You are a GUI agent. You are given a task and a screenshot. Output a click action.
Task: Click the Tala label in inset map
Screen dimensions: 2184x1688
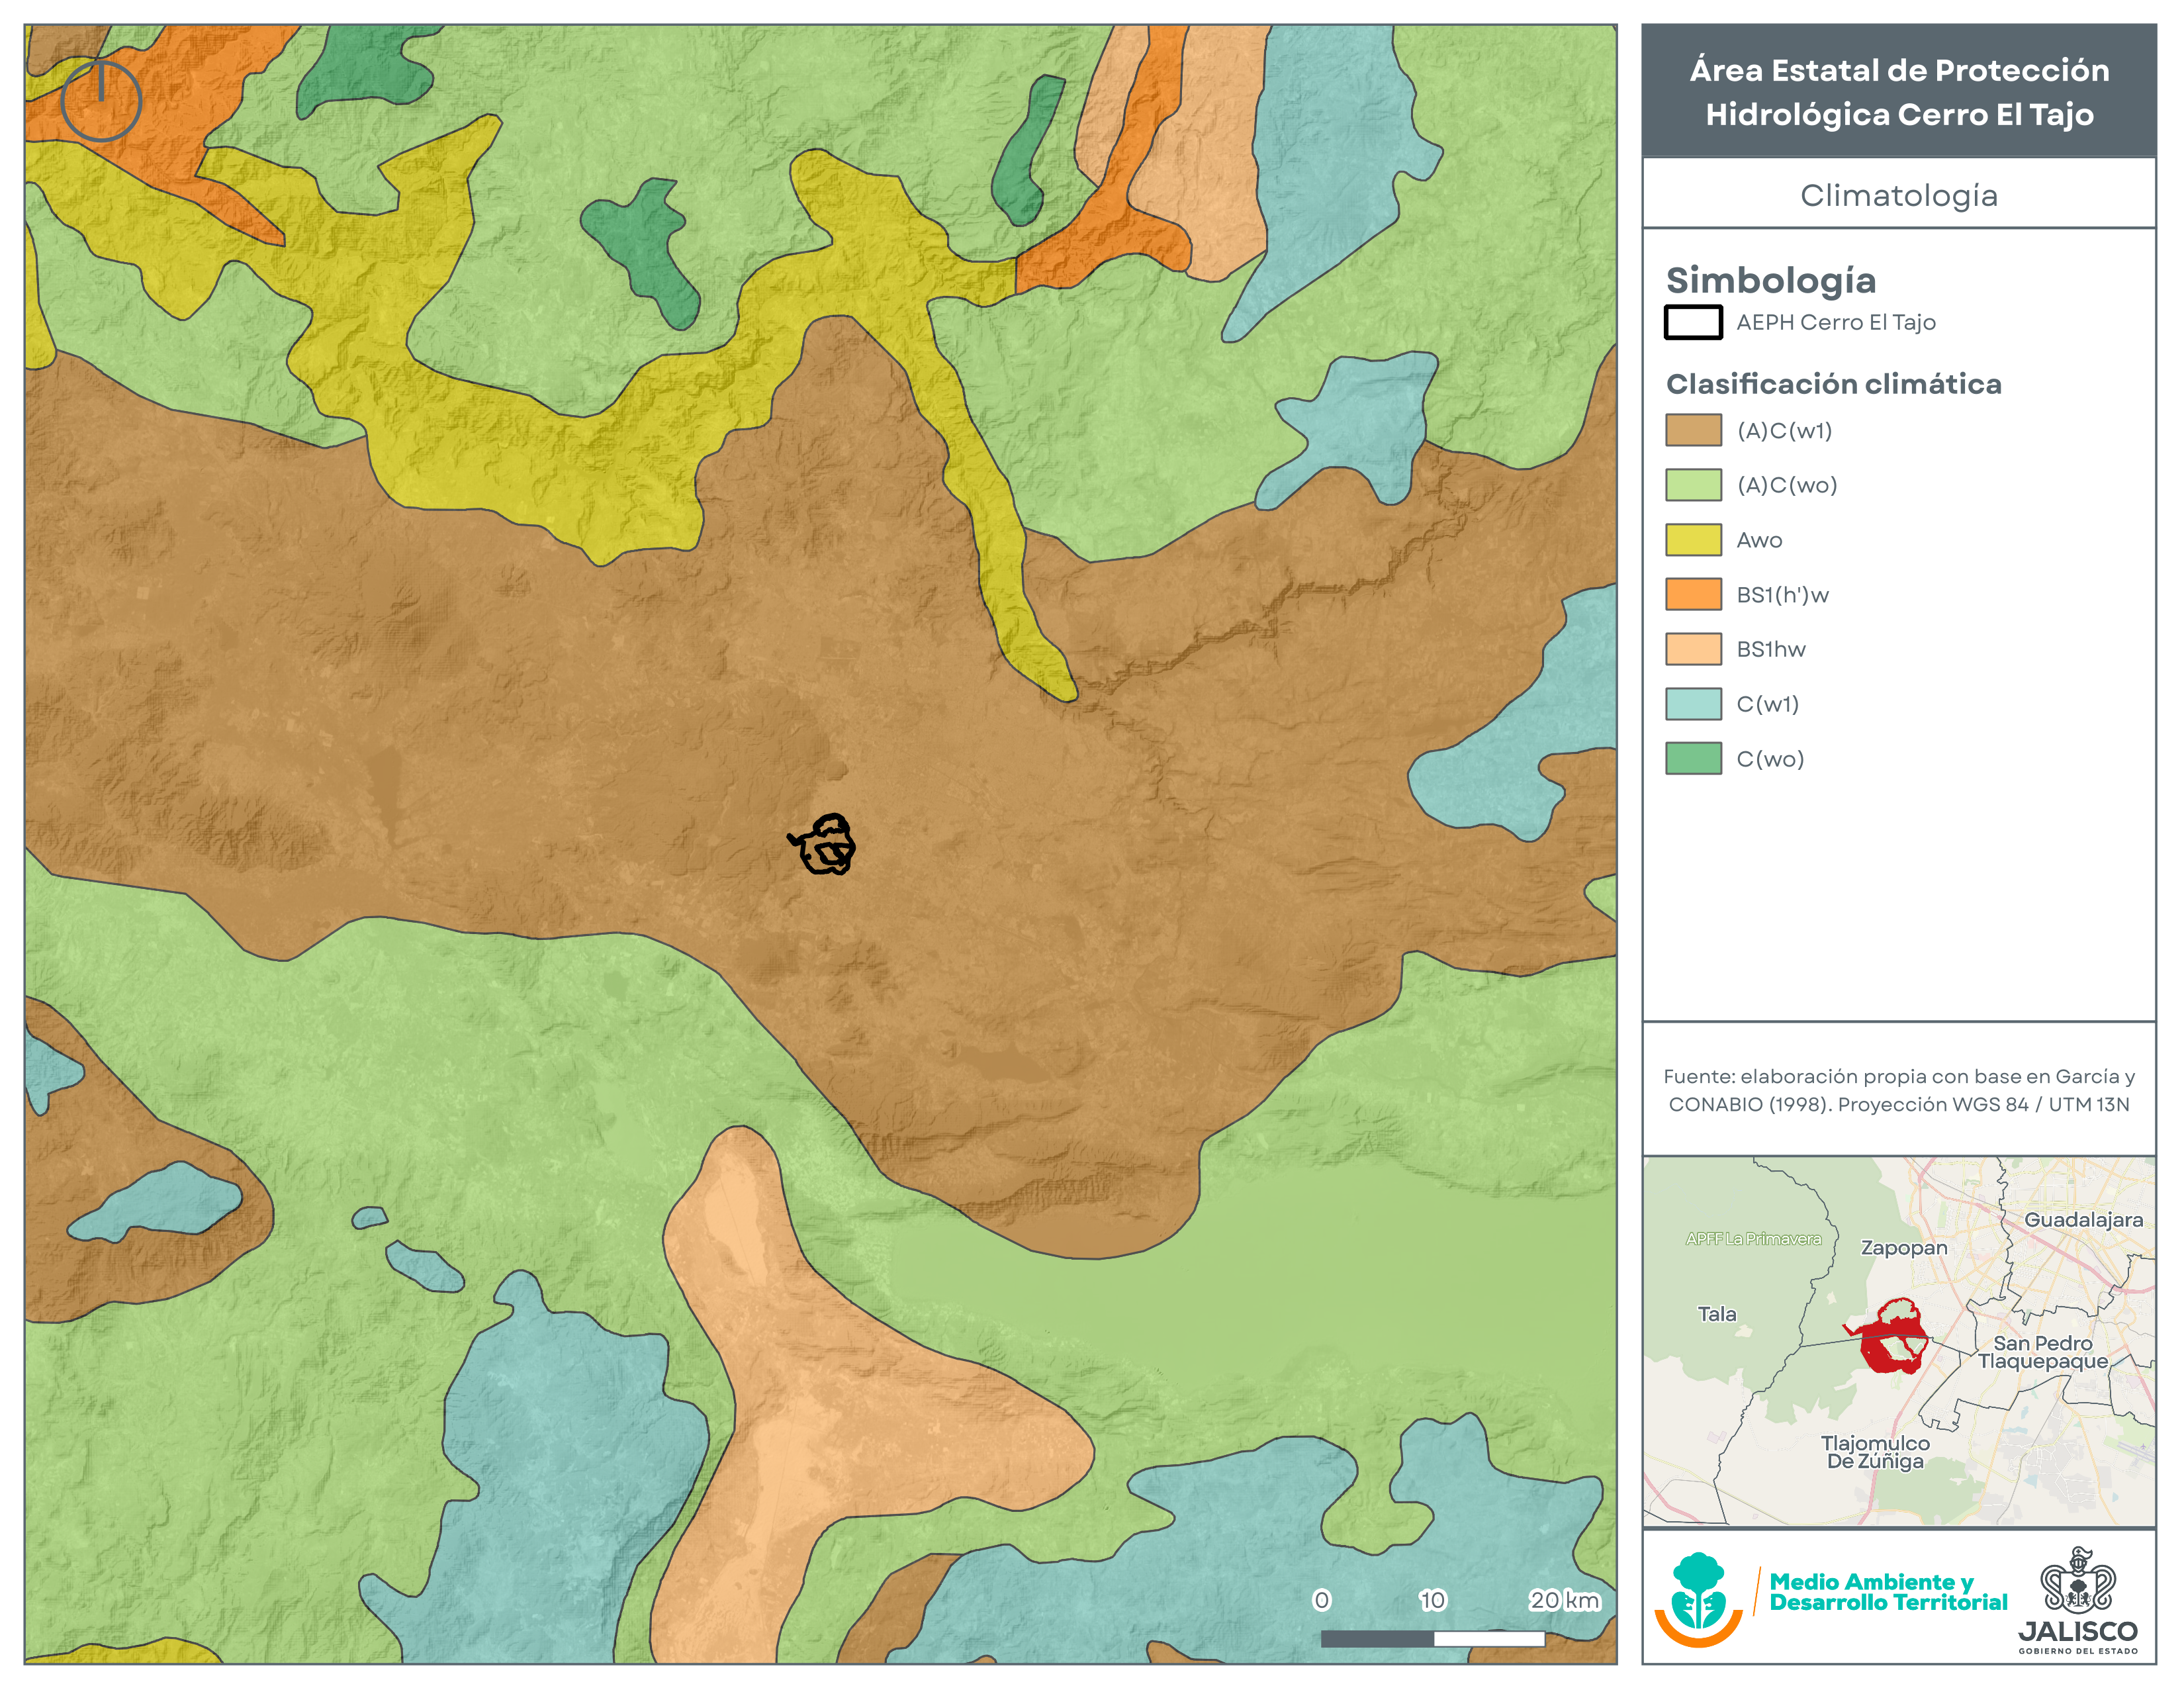point(1717,1314)
